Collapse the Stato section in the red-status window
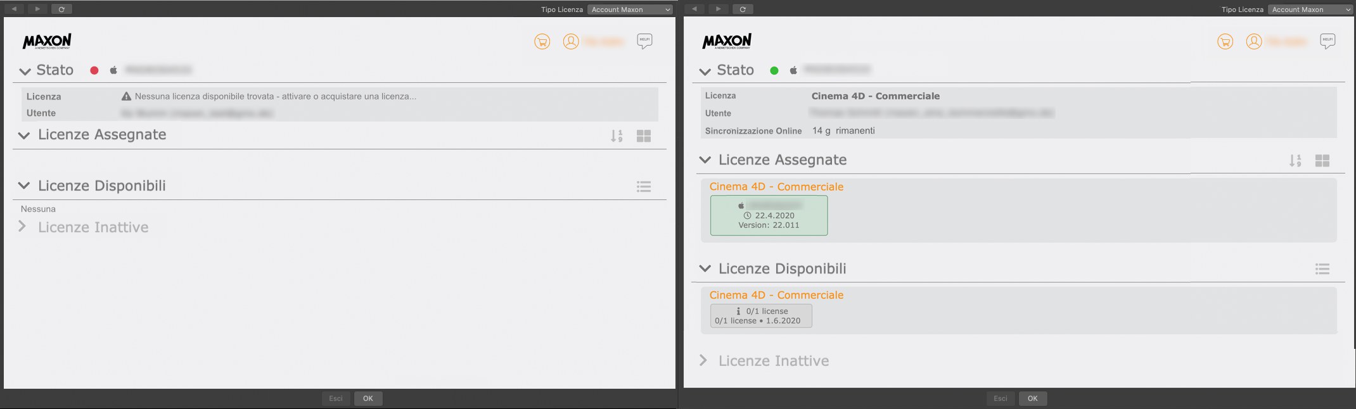The width and height of the screenshot is (1356, 409). click(25, 71)
